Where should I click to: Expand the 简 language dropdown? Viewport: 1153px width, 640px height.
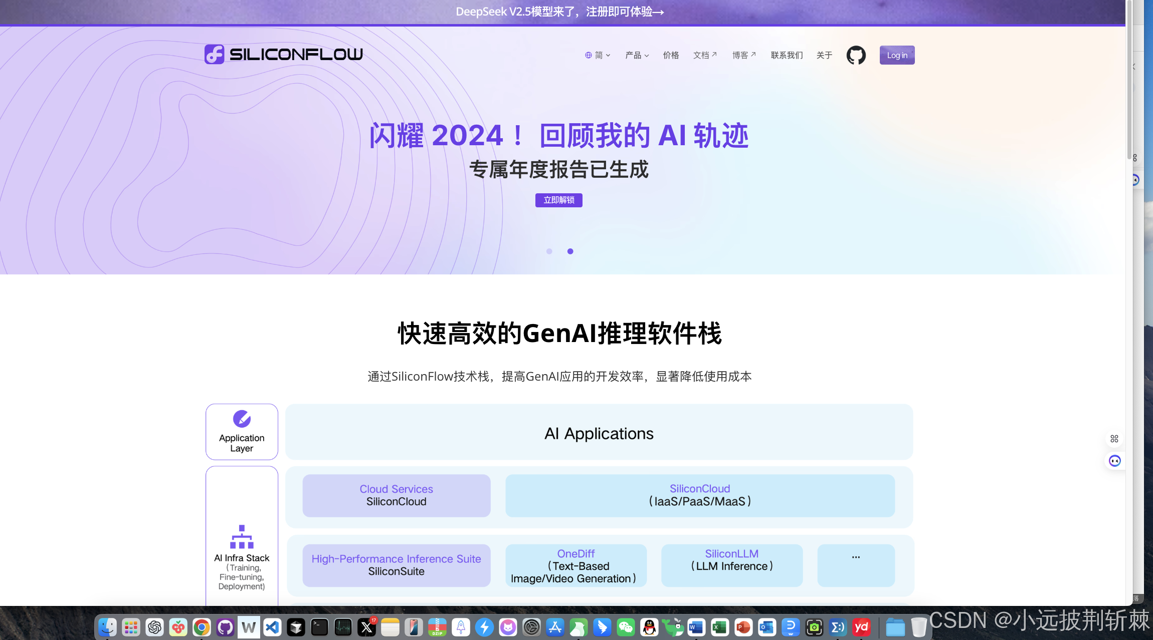click(x=598, y=55)
